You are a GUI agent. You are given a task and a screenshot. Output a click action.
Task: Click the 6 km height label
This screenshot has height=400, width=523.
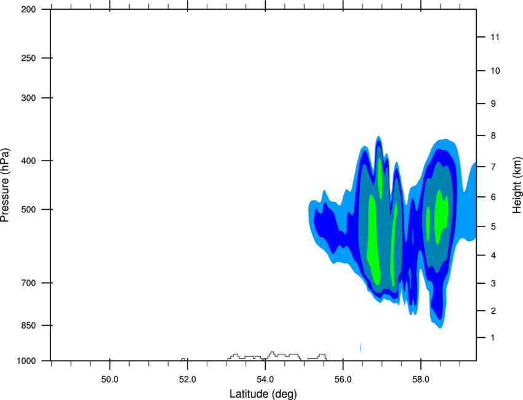tap(493, 197)
